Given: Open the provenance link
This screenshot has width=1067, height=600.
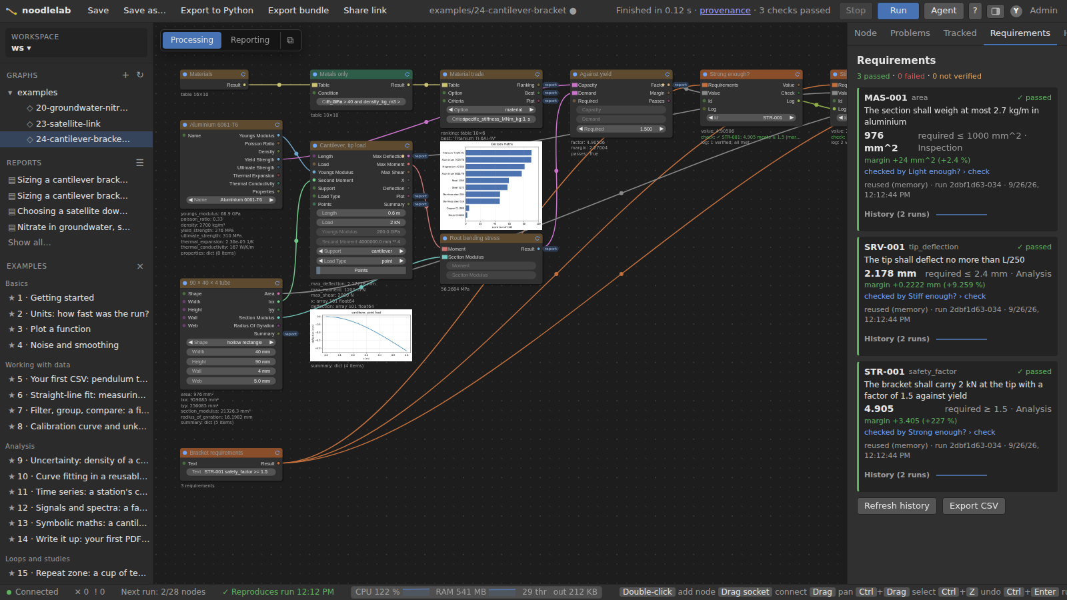Looking at the screenshot, I should click(725, 11).
